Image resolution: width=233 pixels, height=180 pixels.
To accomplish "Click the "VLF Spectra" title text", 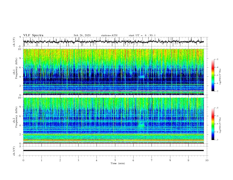I will tap(33, 35).
